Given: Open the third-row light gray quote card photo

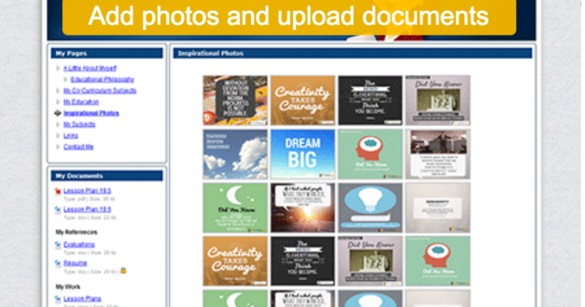Looking at the screenshot, I should (438, 208).
